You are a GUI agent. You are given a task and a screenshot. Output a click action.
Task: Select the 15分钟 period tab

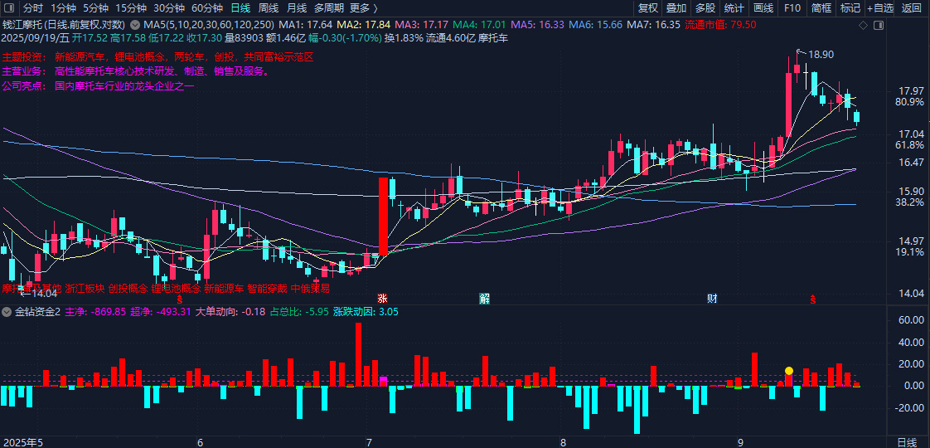[x=130, y=8]
